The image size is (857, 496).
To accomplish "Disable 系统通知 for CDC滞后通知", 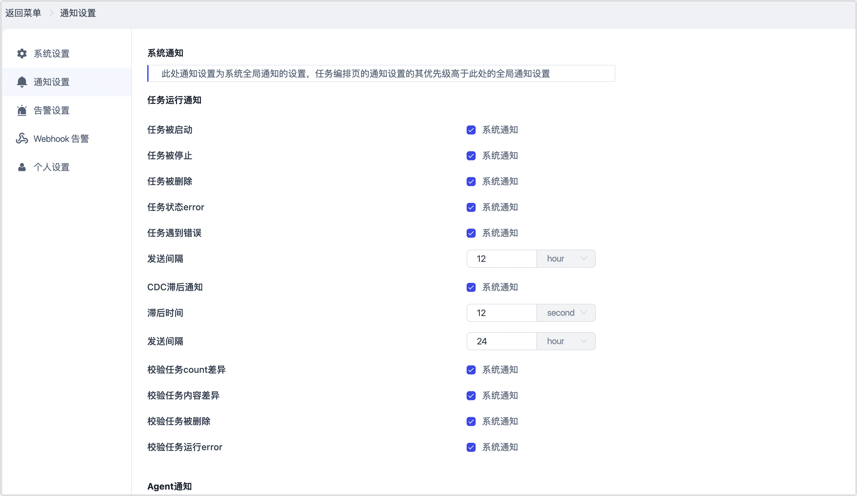I will point(471,287).
